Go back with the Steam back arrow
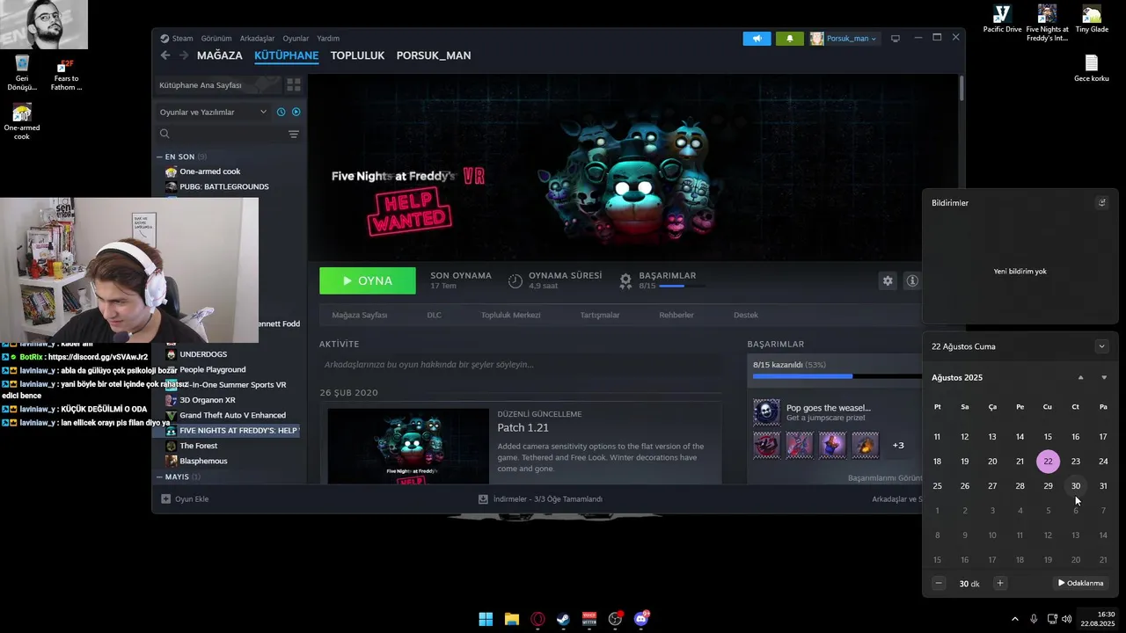 tap(165, 55)
